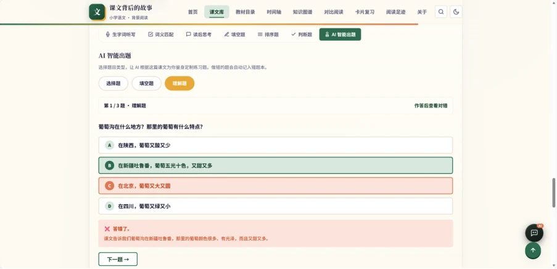The height and width of the screenshot is (269, 557).
Task: Open 对比阅读 navigation item
Action: click(x=334, y=12)
